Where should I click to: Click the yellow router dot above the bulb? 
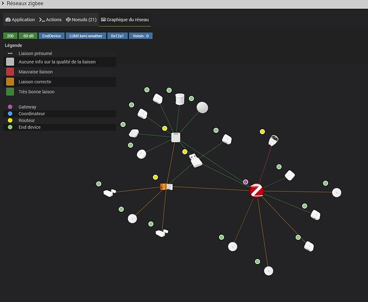click(263, 132)
